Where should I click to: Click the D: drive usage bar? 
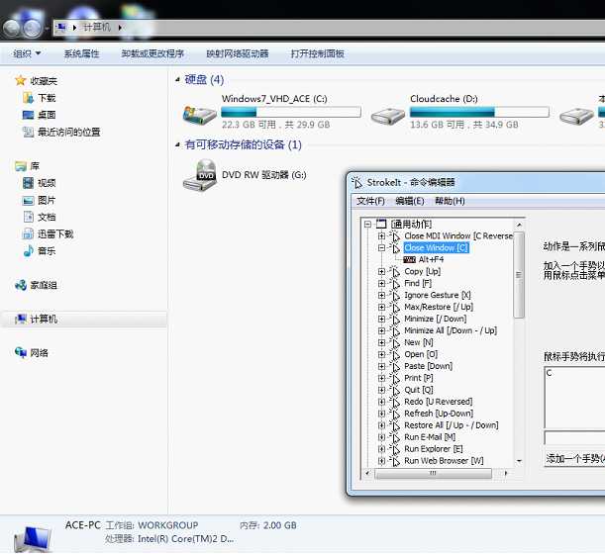(479, 112)
